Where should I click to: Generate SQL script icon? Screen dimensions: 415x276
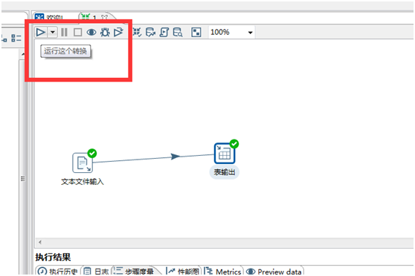(x=164, y=32)
